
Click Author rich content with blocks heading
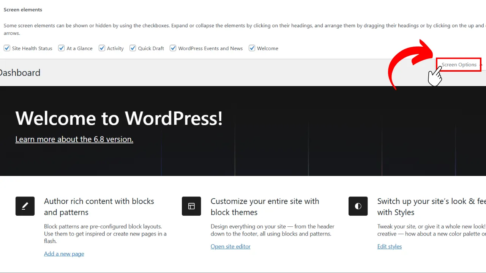tap(99, 207)
